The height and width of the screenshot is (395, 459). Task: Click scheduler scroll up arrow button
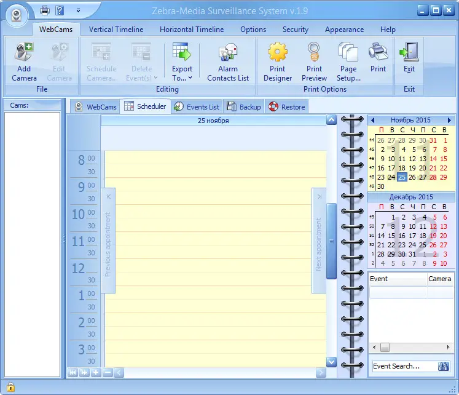click(331, 120)
